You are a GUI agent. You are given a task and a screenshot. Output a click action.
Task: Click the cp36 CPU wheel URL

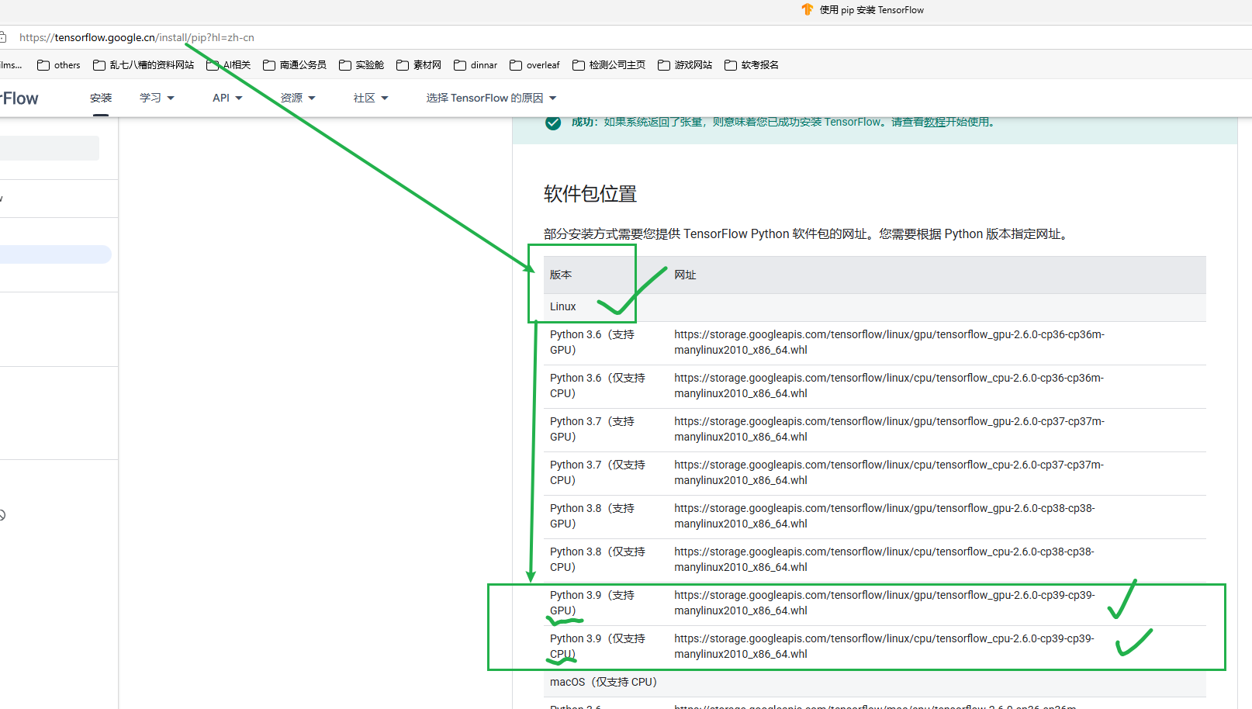coord(889,386)
